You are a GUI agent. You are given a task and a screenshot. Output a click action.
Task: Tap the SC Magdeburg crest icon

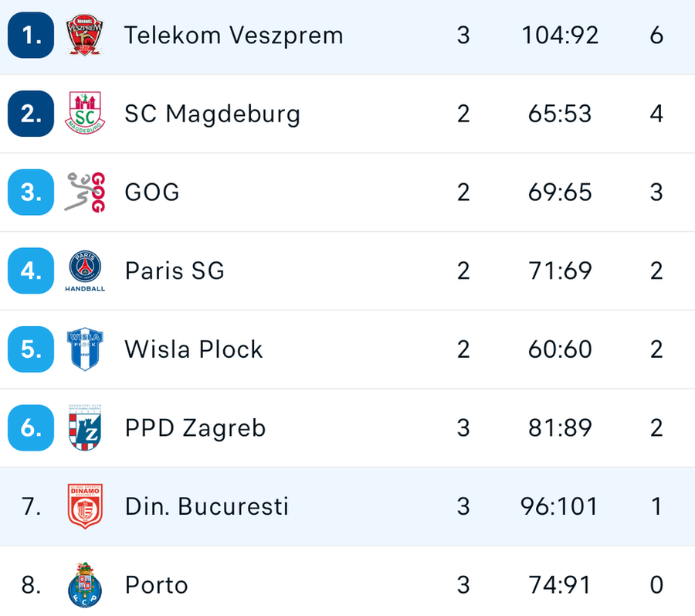point(85,114)
